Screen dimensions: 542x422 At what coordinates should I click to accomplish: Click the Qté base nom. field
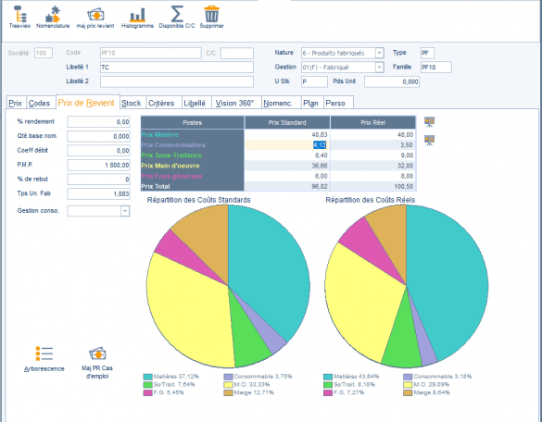coord(98,136)
